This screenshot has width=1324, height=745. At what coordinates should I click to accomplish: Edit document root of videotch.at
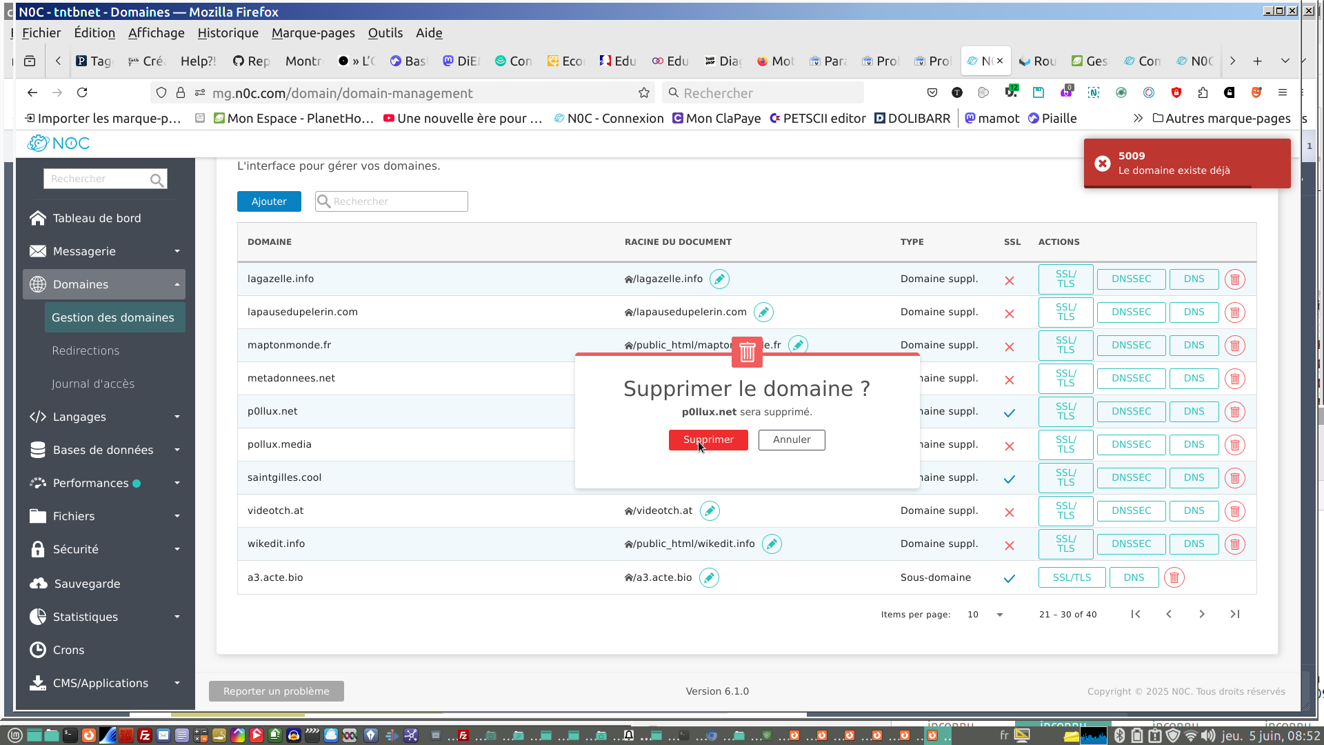[x=709, y=511]
